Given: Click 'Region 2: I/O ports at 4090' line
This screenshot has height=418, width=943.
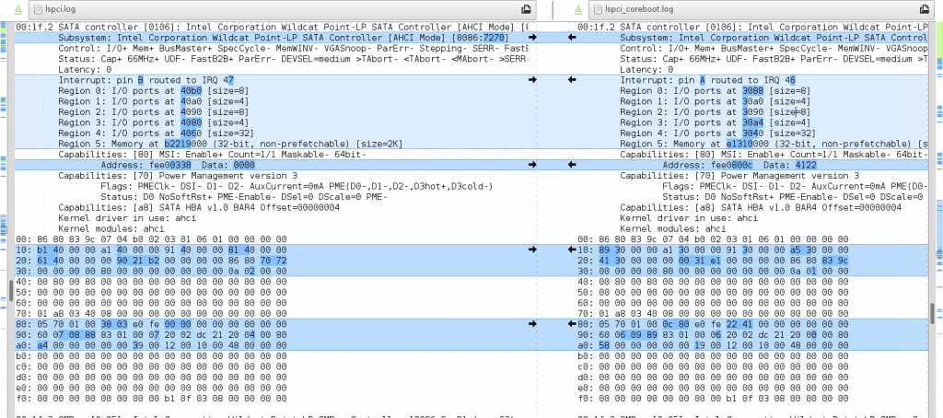Looking at the screenshot, I should click(x=154, y=111).
